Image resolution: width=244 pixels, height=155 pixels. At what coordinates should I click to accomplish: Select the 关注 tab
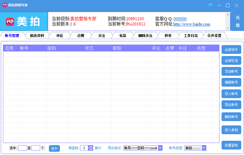(102, 36)
